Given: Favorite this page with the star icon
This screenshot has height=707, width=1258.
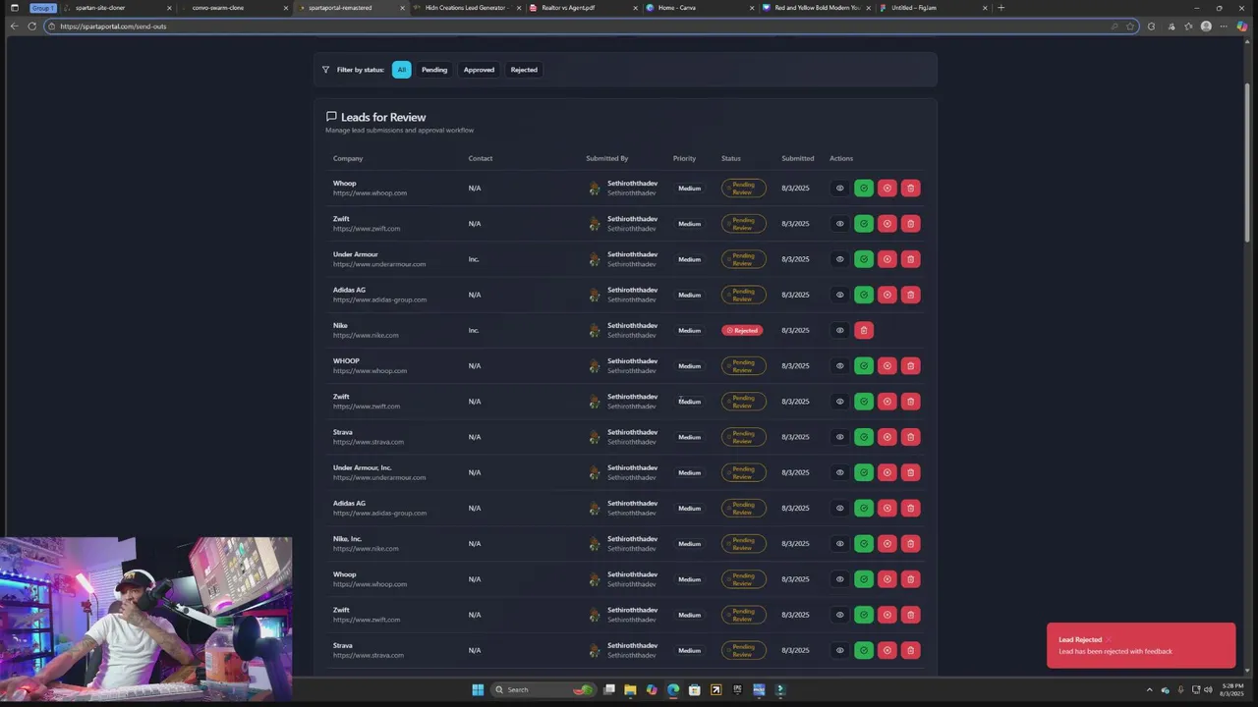Looking at the screenshot, I should tap(1130, 27).
